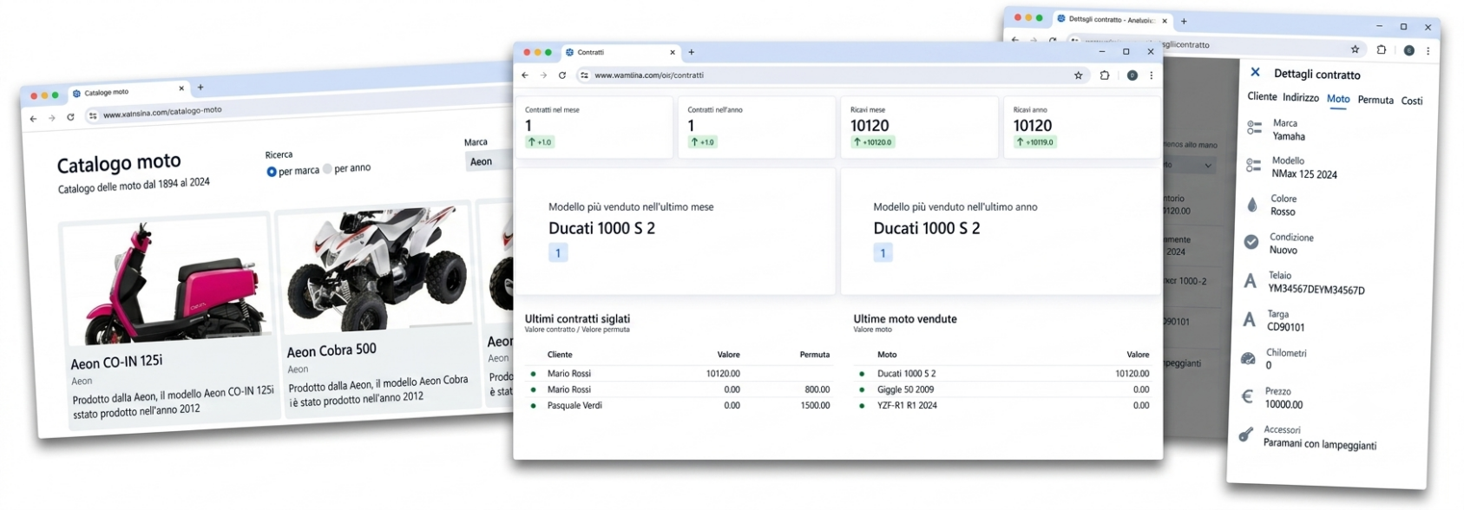Click count badge under 'nell'ultimo mese' Ducati model
This screenshot has height=510, width=1464.
558,253
